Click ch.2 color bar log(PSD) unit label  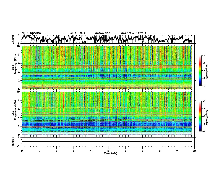pyautogui.click(x=207, y=118)
